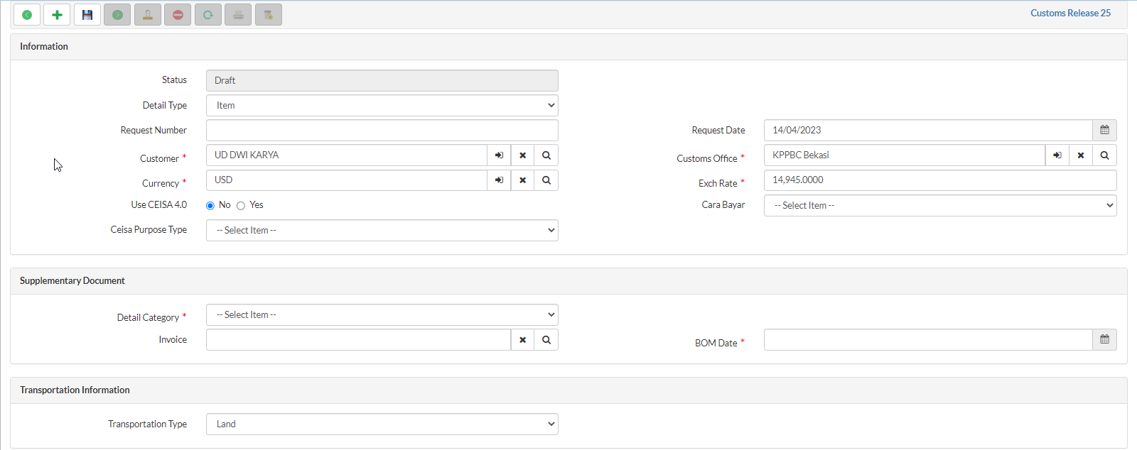
Task: Click the Customs Release 25 link
Action: pyautogui.click(x=1070, y=13)
